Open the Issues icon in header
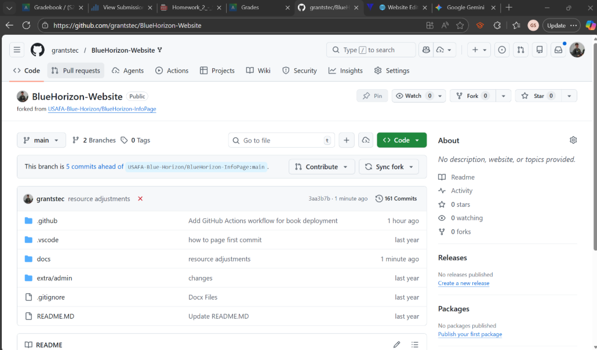 click(x=502, y=50)
